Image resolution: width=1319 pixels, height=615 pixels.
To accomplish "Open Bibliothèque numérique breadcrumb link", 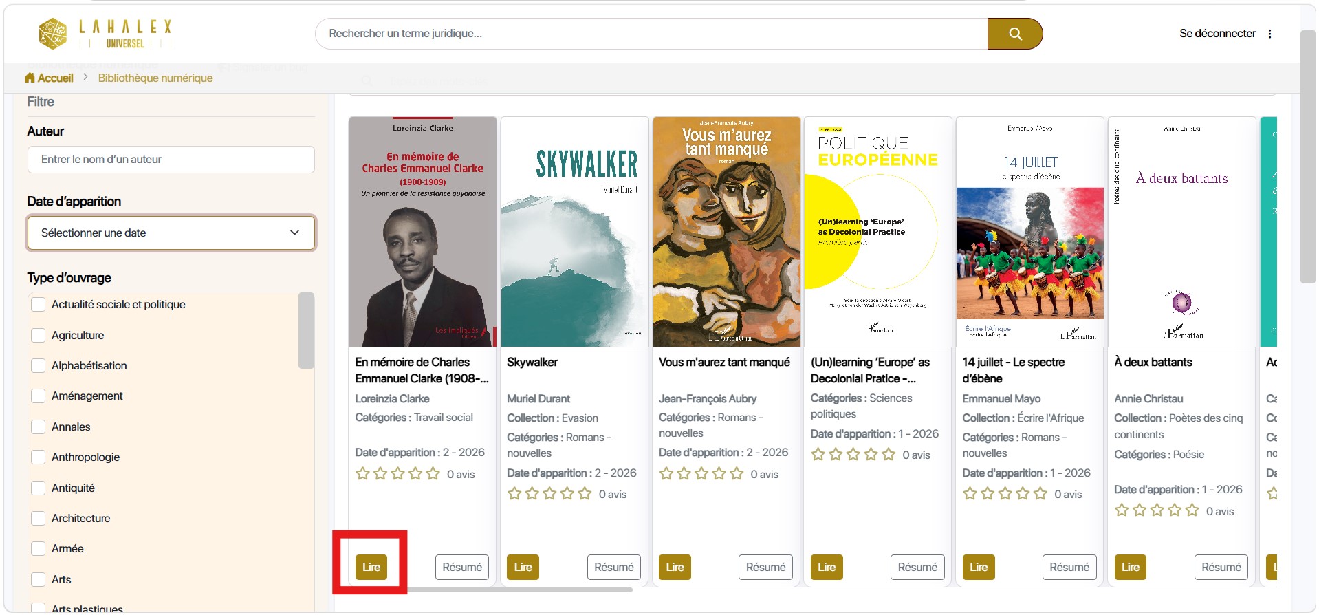I will [155, 78].
